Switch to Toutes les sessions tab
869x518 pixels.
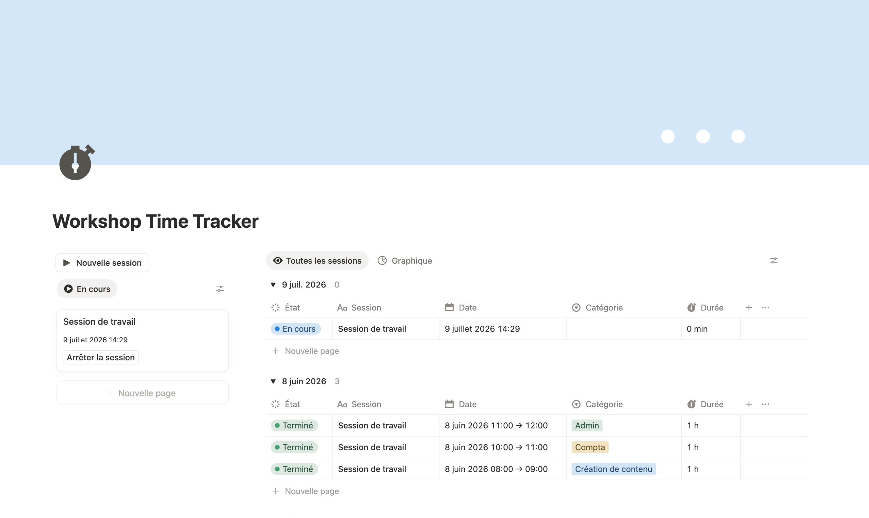[x=317, y=261]
